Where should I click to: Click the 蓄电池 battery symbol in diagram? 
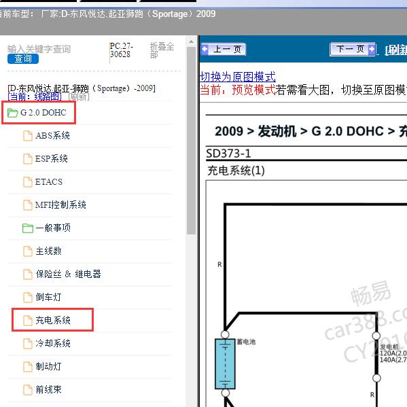tap(225, 364)
